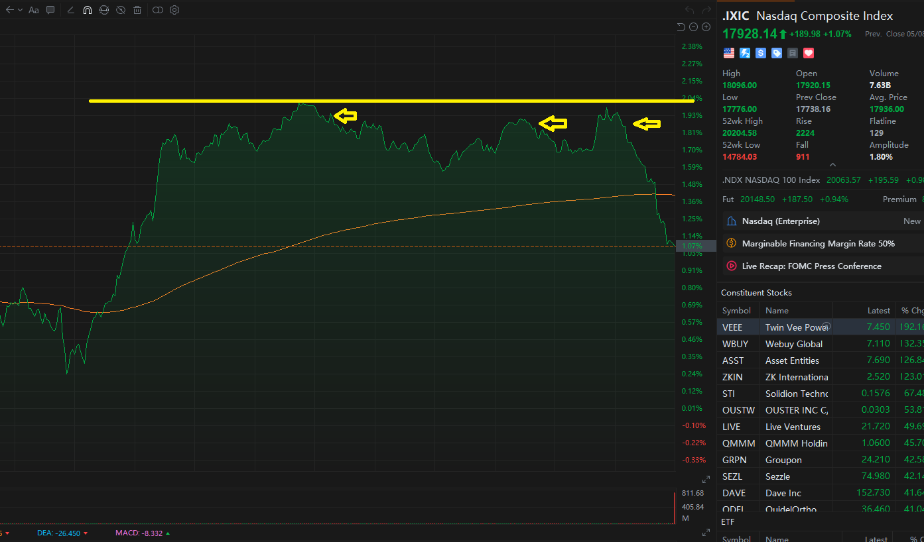Toggle the magnet snap mode icon
This screenshot has width=924, height=542.
[x=88, y=10]
